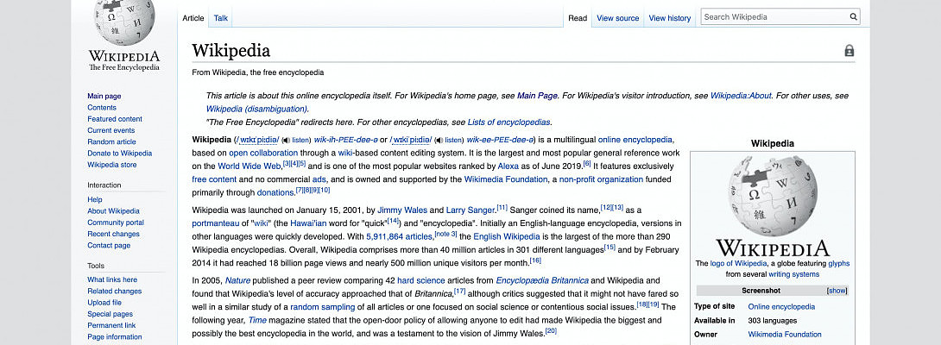Open Contact page link
Image resolution: width=941 pixels, height=345 pixels.
[x=109, y=246]
